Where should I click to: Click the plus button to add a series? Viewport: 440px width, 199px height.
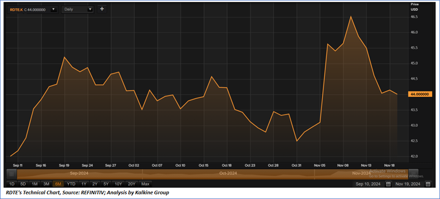(x=102, y=9)
